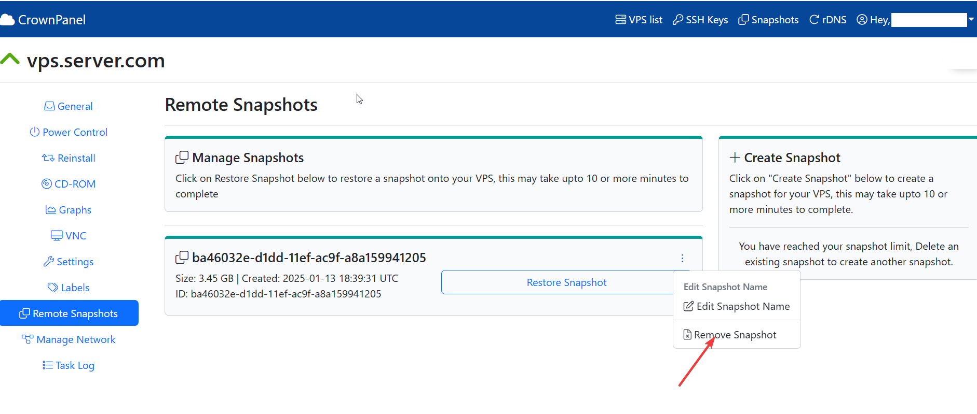Open Snapshots from top navigation
Screen dimensions: 977x414
coord(769,20)
